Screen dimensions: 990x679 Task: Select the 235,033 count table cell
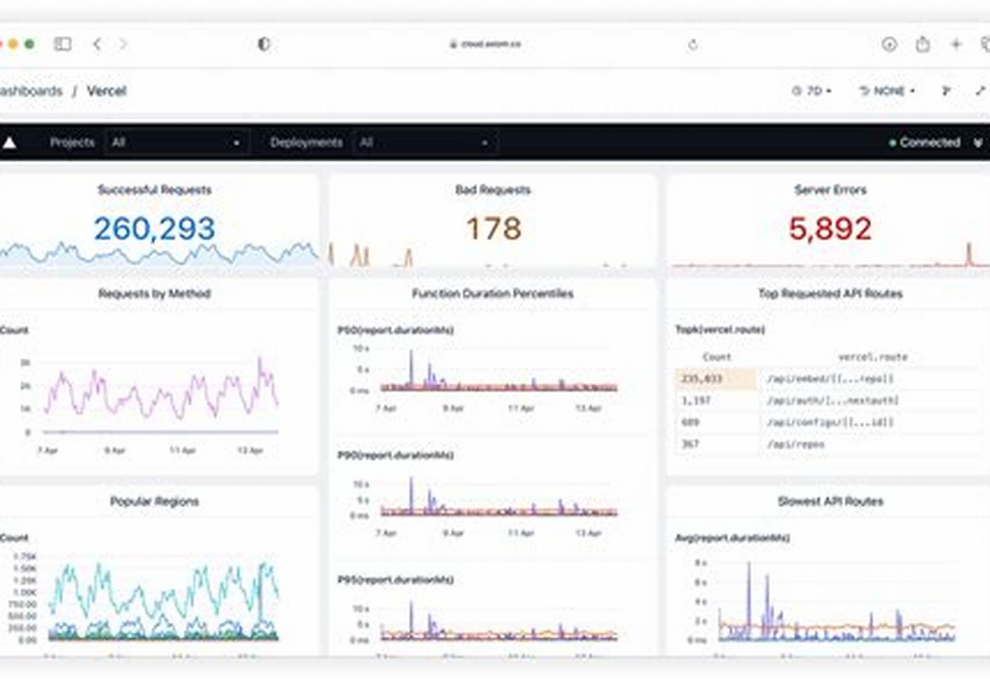pyautogui.click(x=715, y=378)
